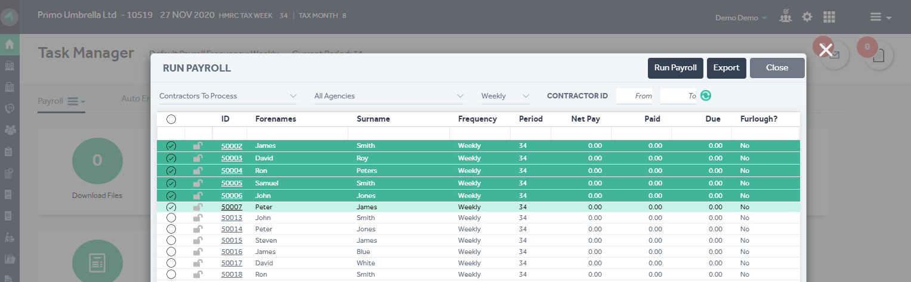Check the row for James Blue 50016

click(171, 252)
